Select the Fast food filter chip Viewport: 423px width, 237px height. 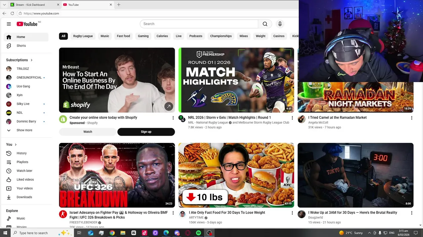point(123,36)
